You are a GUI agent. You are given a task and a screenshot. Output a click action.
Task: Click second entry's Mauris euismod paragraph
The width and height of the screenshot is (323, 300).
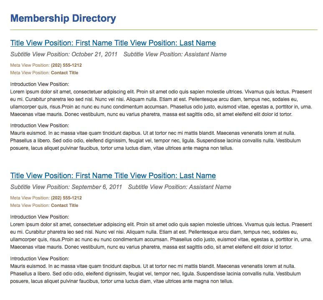pos(155,274)
